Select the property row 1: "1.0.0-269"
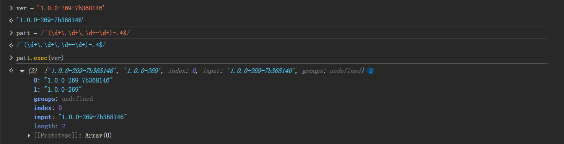Screen dimensions: 564x144 pyautogui.click(x=58, y=89)
